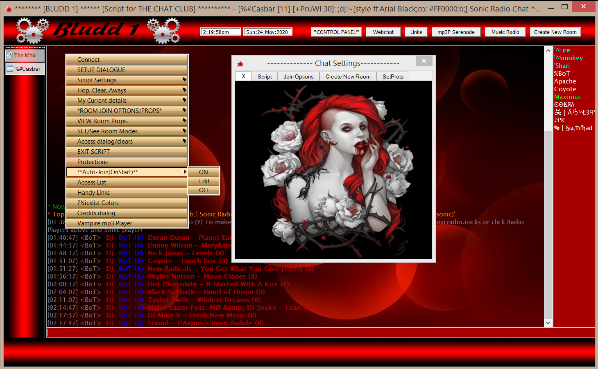This screenshot has height=369, width=598.
Task: Click the rose icon in Chat Settings dialog
Action: [x=240, y=63]
